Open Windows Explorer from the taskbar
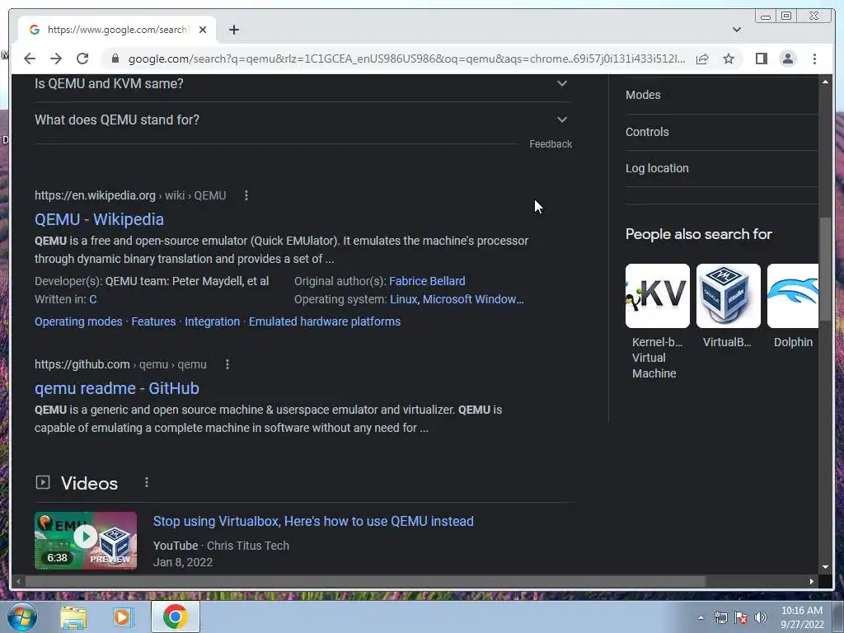The height and width of the screenshot is (633, 844). (73, 617)
